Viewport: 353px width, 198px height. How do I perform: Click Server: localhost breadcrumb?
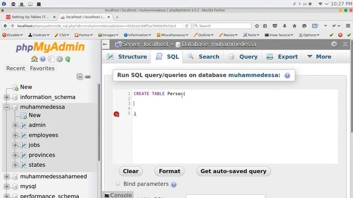point(145,44)
